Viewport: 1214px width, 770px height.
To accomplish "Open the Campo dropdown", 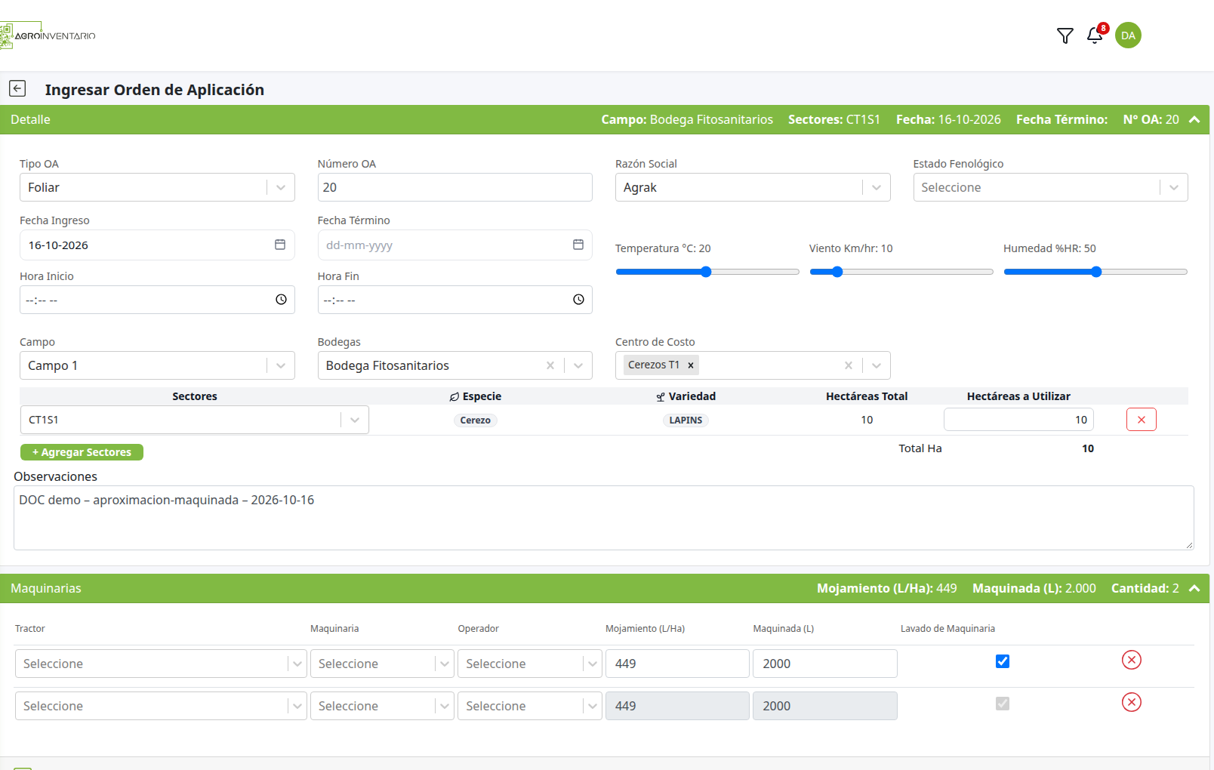I will point(157,365).
